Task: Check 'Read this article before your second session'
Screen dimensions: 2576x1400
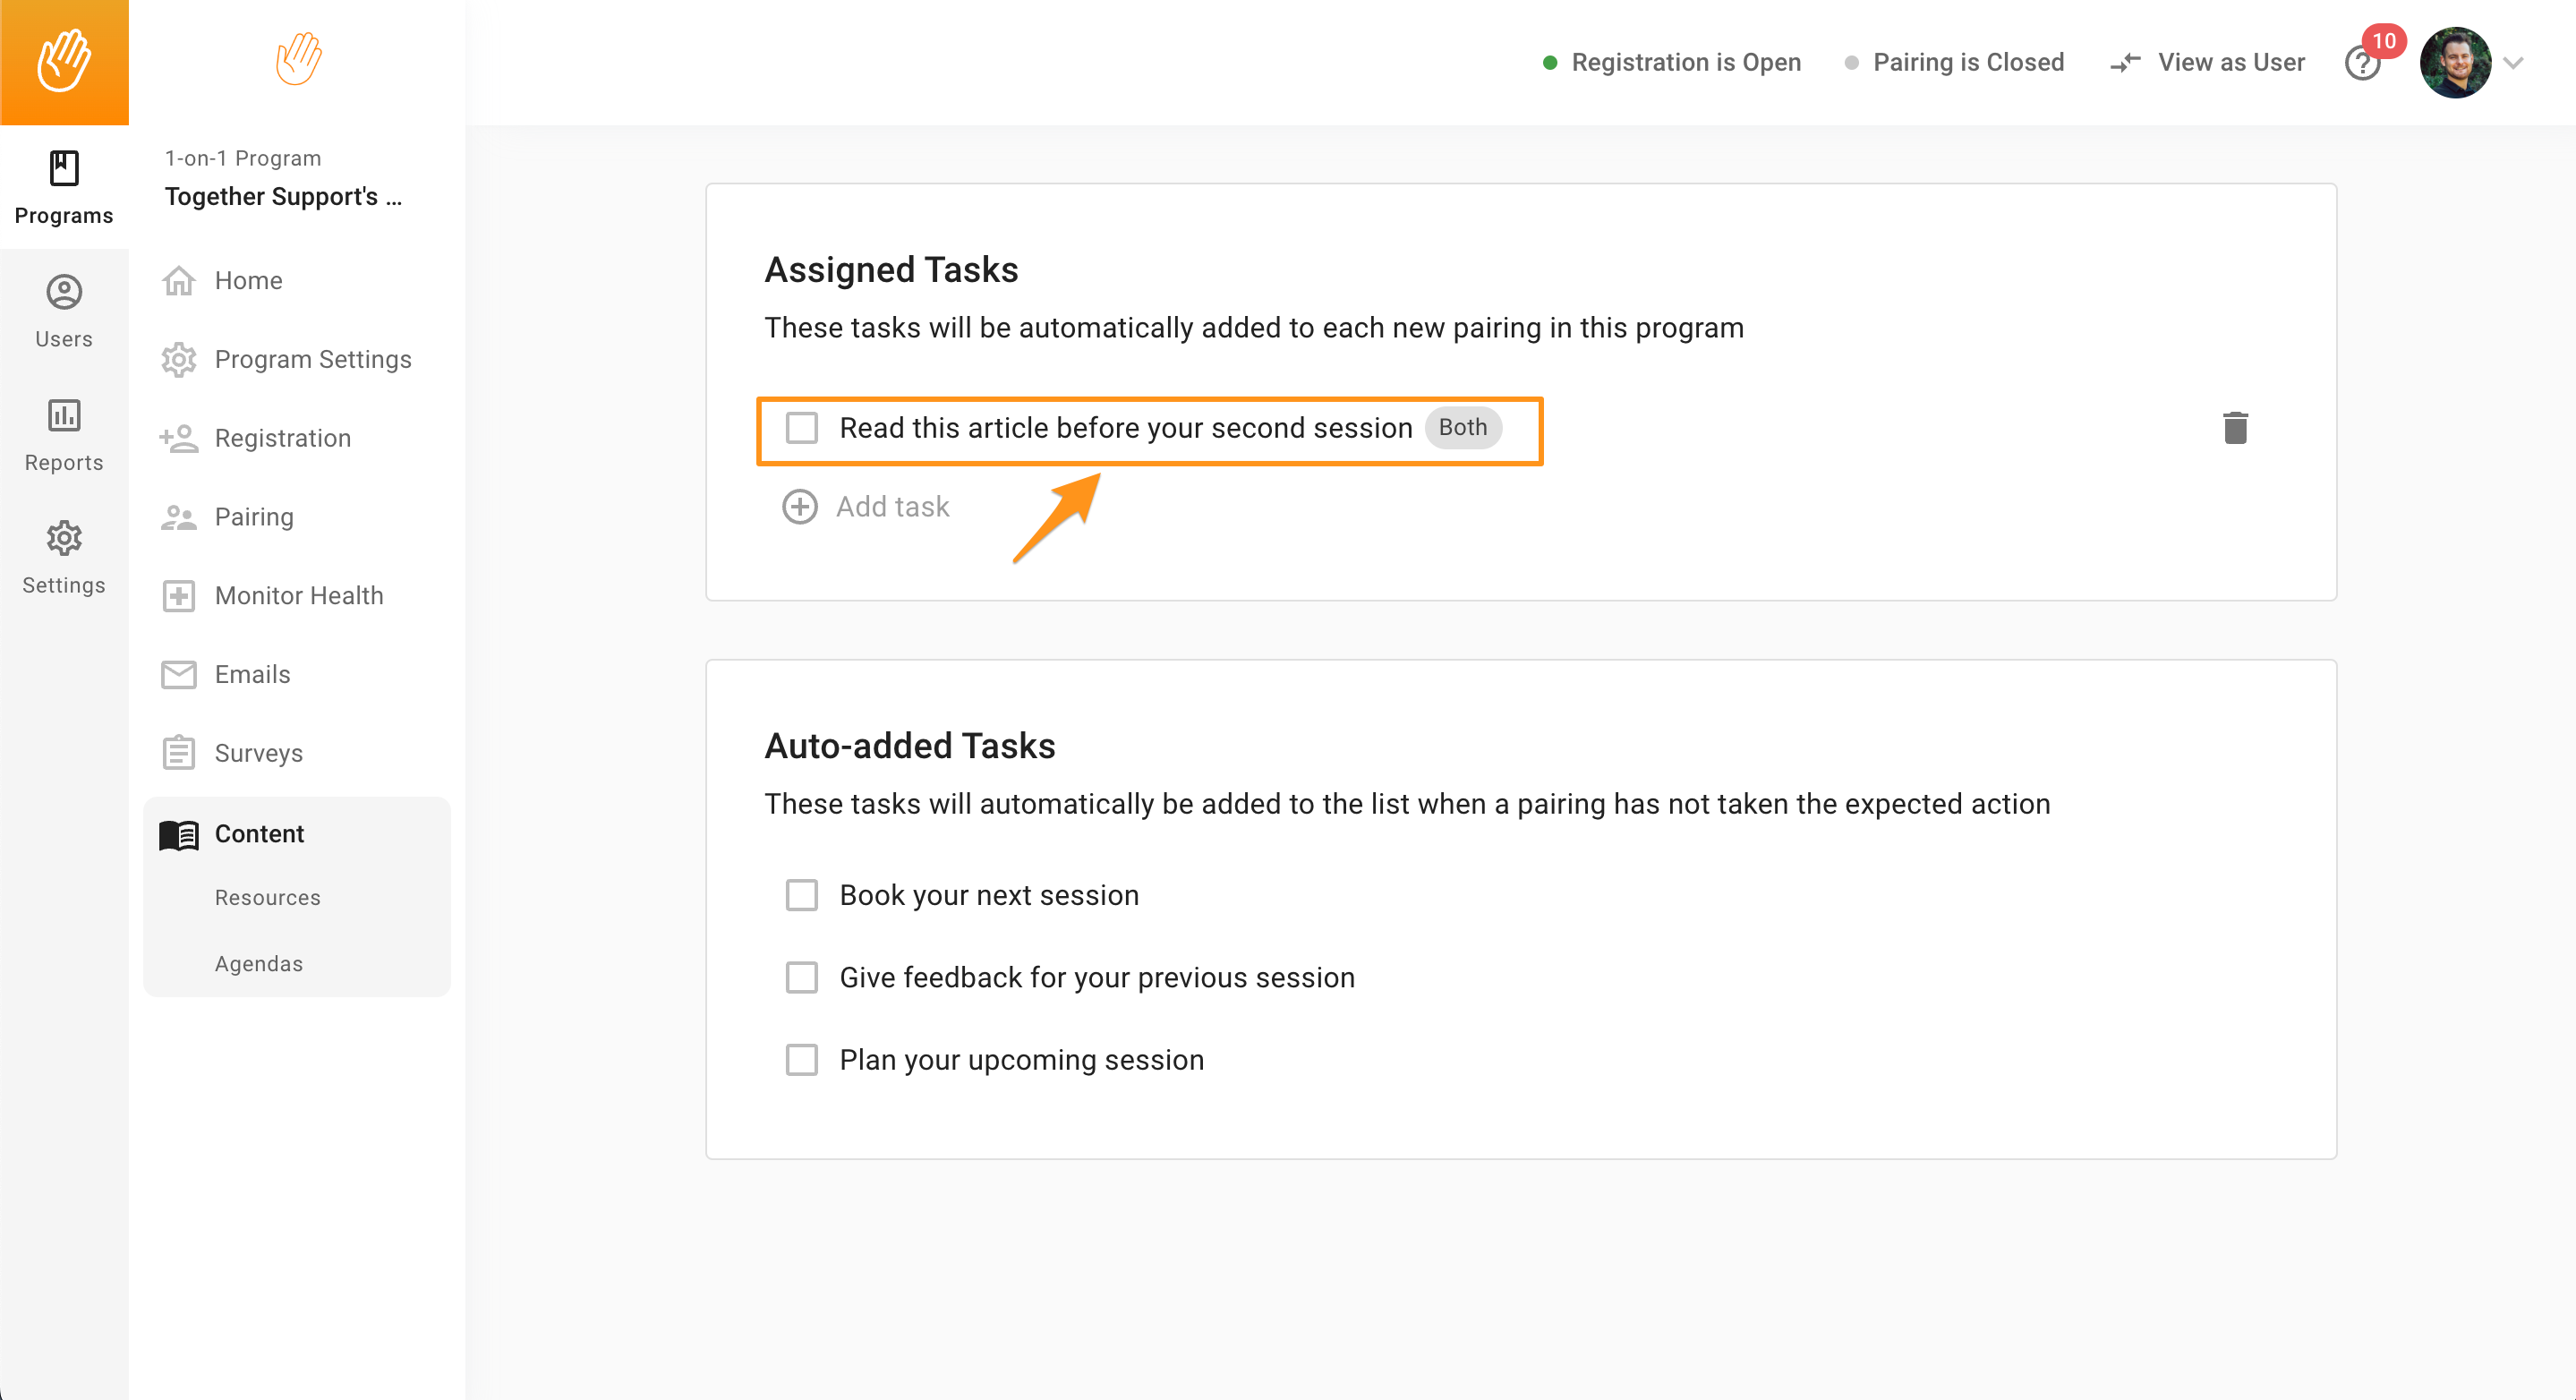Action: pos(801,428)
